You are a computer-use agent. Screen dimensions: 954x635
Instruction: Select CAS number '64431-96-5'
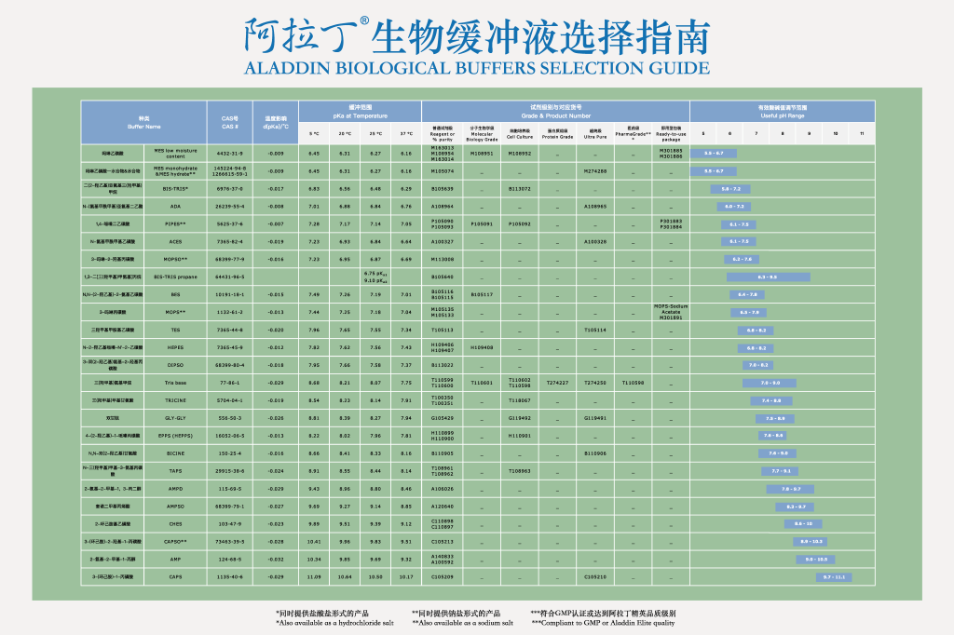pos(229,277)
